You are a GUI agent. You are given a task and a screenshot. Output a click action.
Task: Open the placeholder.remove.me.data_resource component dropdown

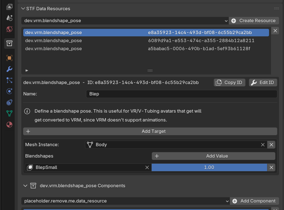pyautogui.click(x=125, y=201)
